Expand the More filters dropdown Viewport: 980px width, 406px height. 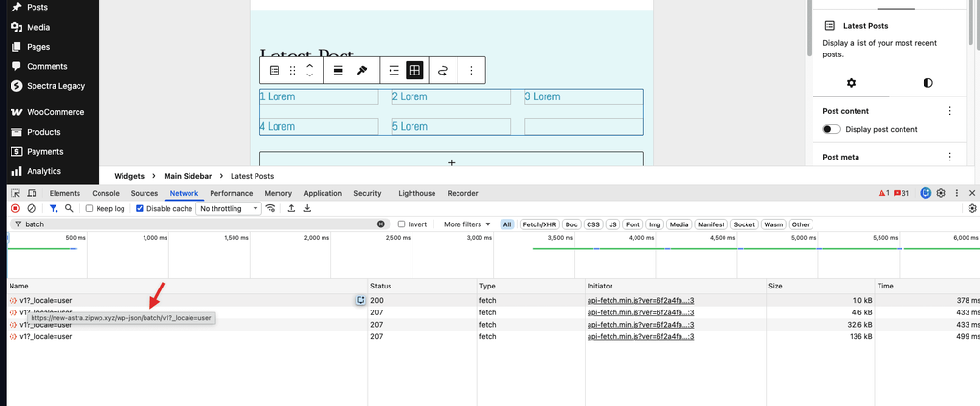467,224
